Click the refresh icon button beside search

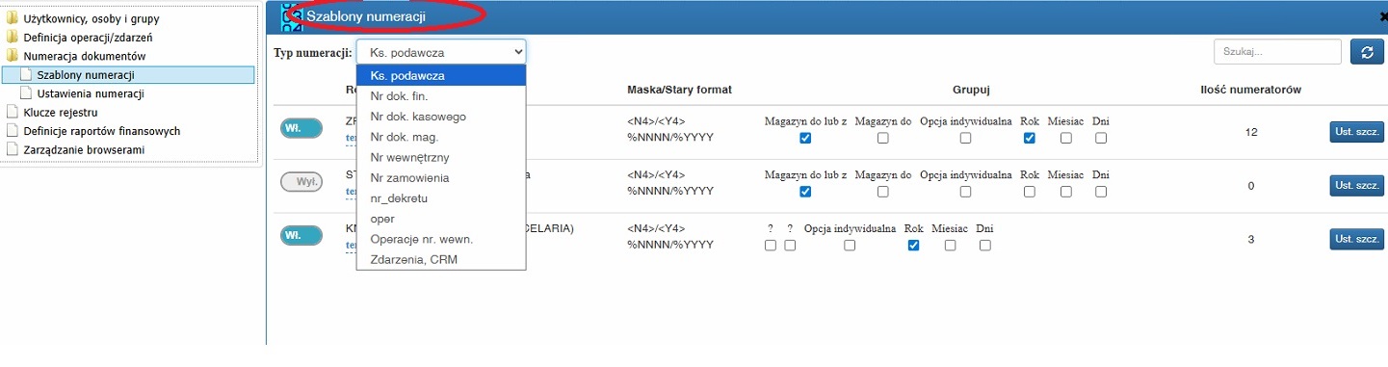click(1367, 52)
